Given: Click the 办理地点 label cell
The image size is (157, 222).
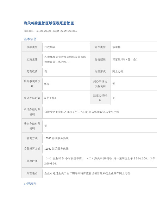Looking at the screenshot, I should click(x=32, y=173).
